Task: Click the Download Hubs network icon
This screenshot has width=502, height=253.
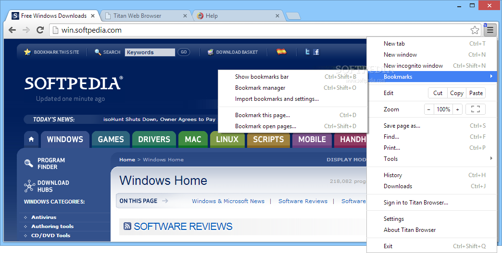Action: click(x=29, y=186)
